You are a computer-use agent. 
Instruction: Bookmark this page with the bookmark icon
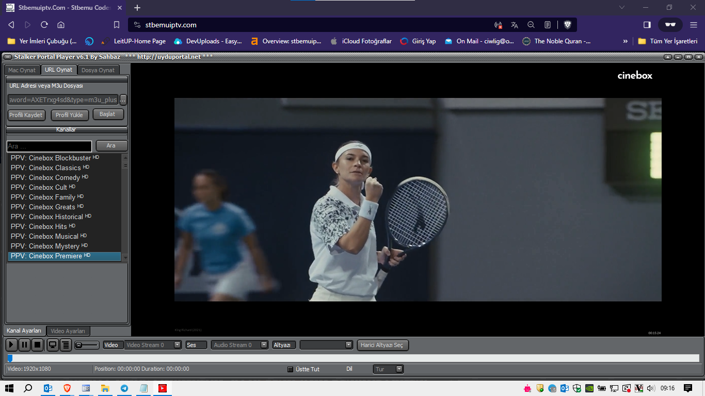[117, 25]
